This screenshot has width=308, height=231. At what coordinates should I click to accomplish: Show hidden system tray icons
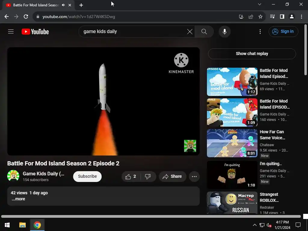click(254, 225)
